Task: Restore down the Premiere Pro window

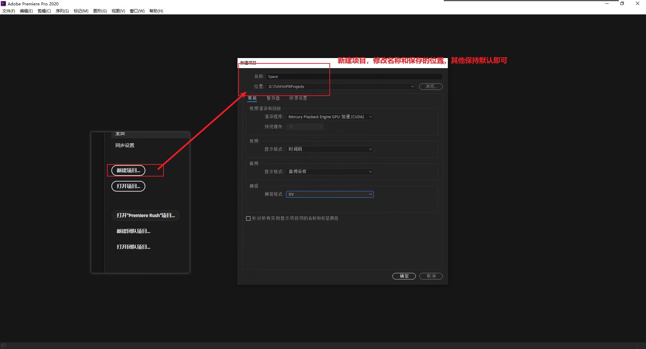Action: 622,4
